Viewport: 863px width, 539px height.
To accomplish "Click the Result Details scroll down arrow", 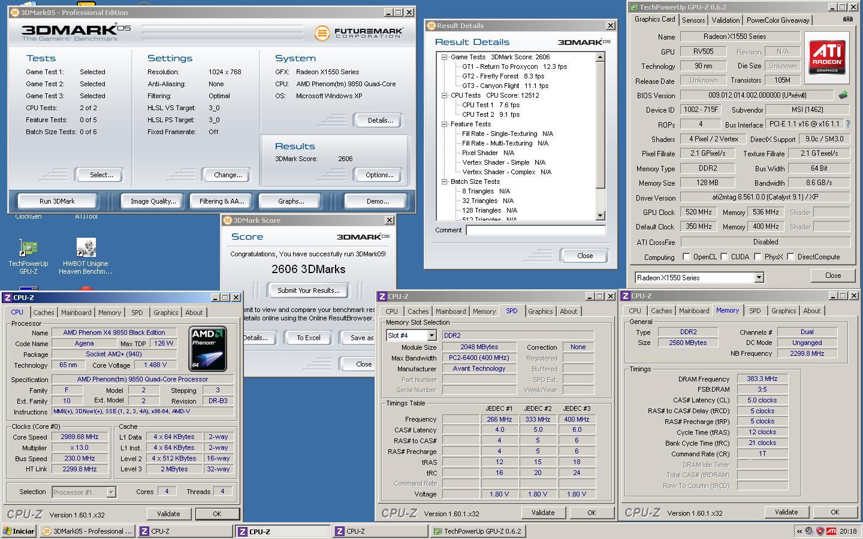I will [600, 216].
